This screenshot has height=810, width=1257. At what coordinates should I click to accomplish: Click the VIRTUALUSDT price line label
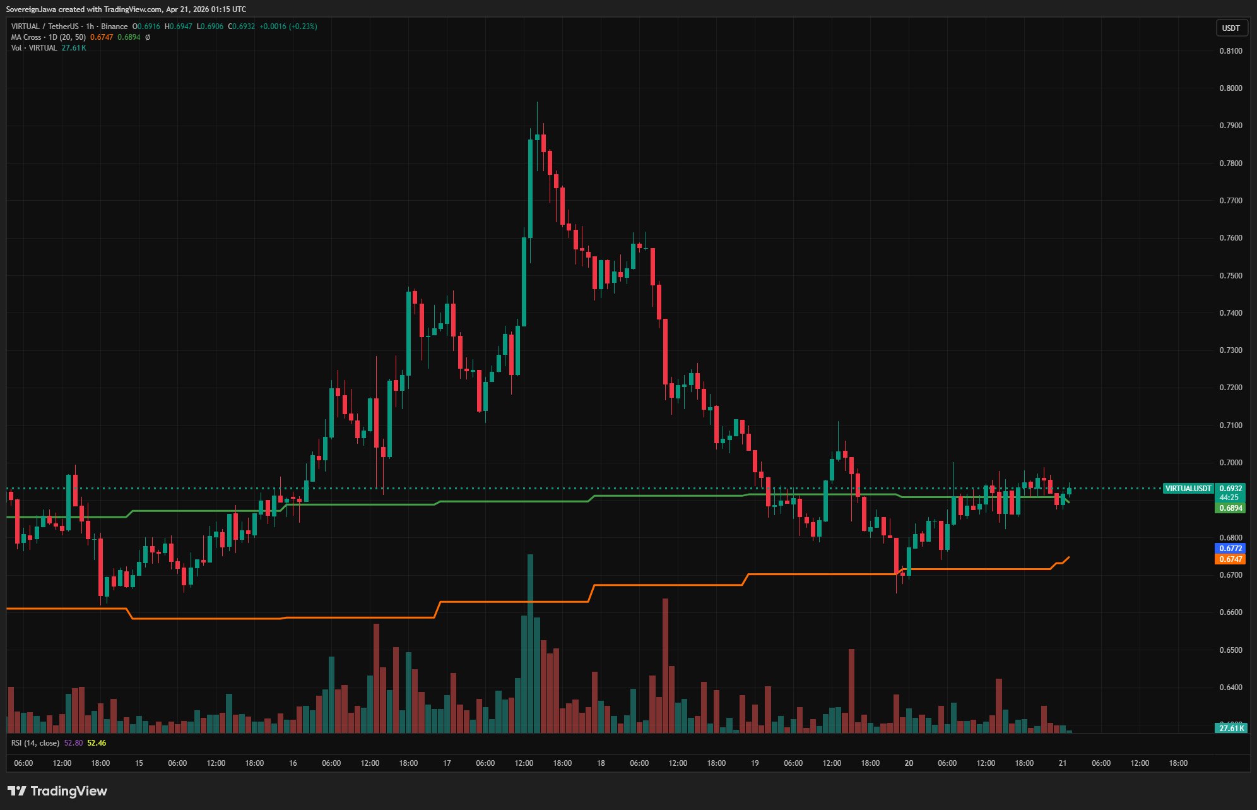pos(1188,489)
